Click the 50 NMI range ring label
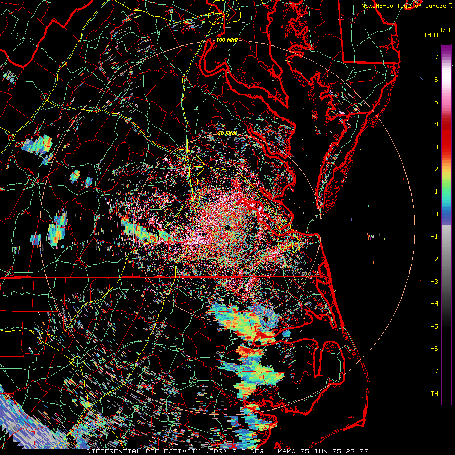The width and height of the screenshot is (455, 455). 227,134
